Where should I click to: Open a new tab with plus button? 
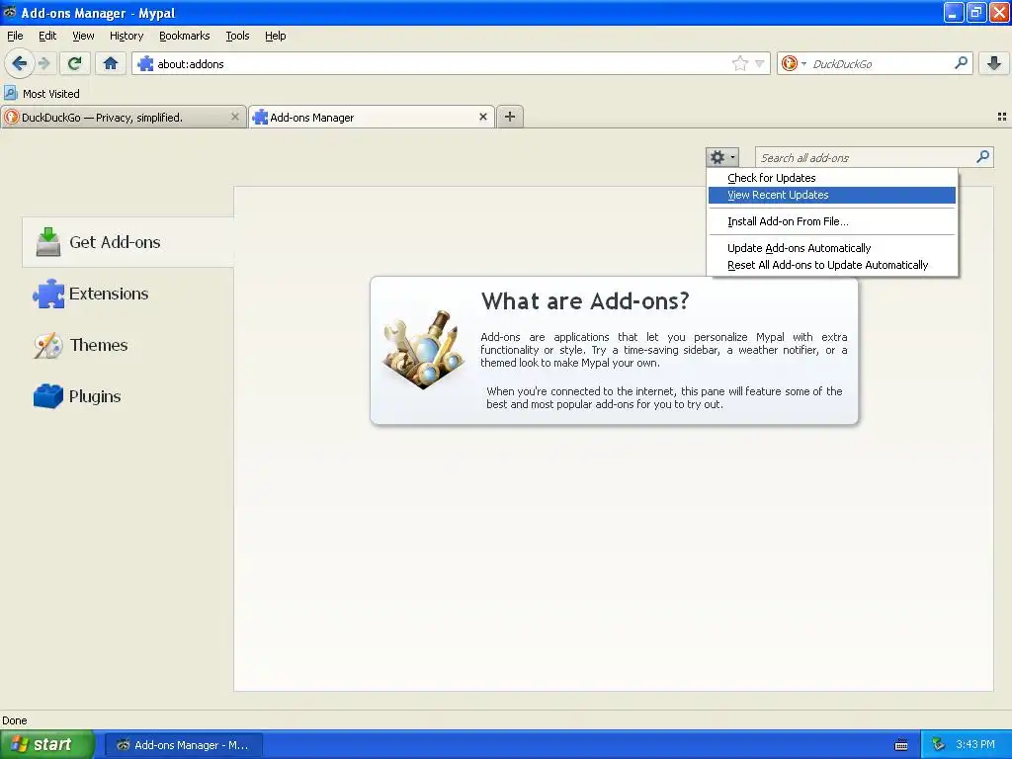point(510,117)
